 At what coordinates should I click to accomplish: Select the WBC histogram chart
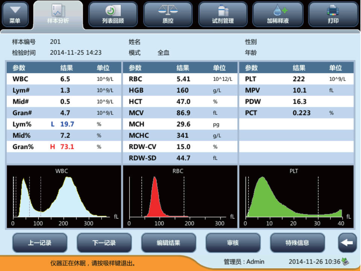[x=64, y=197]
